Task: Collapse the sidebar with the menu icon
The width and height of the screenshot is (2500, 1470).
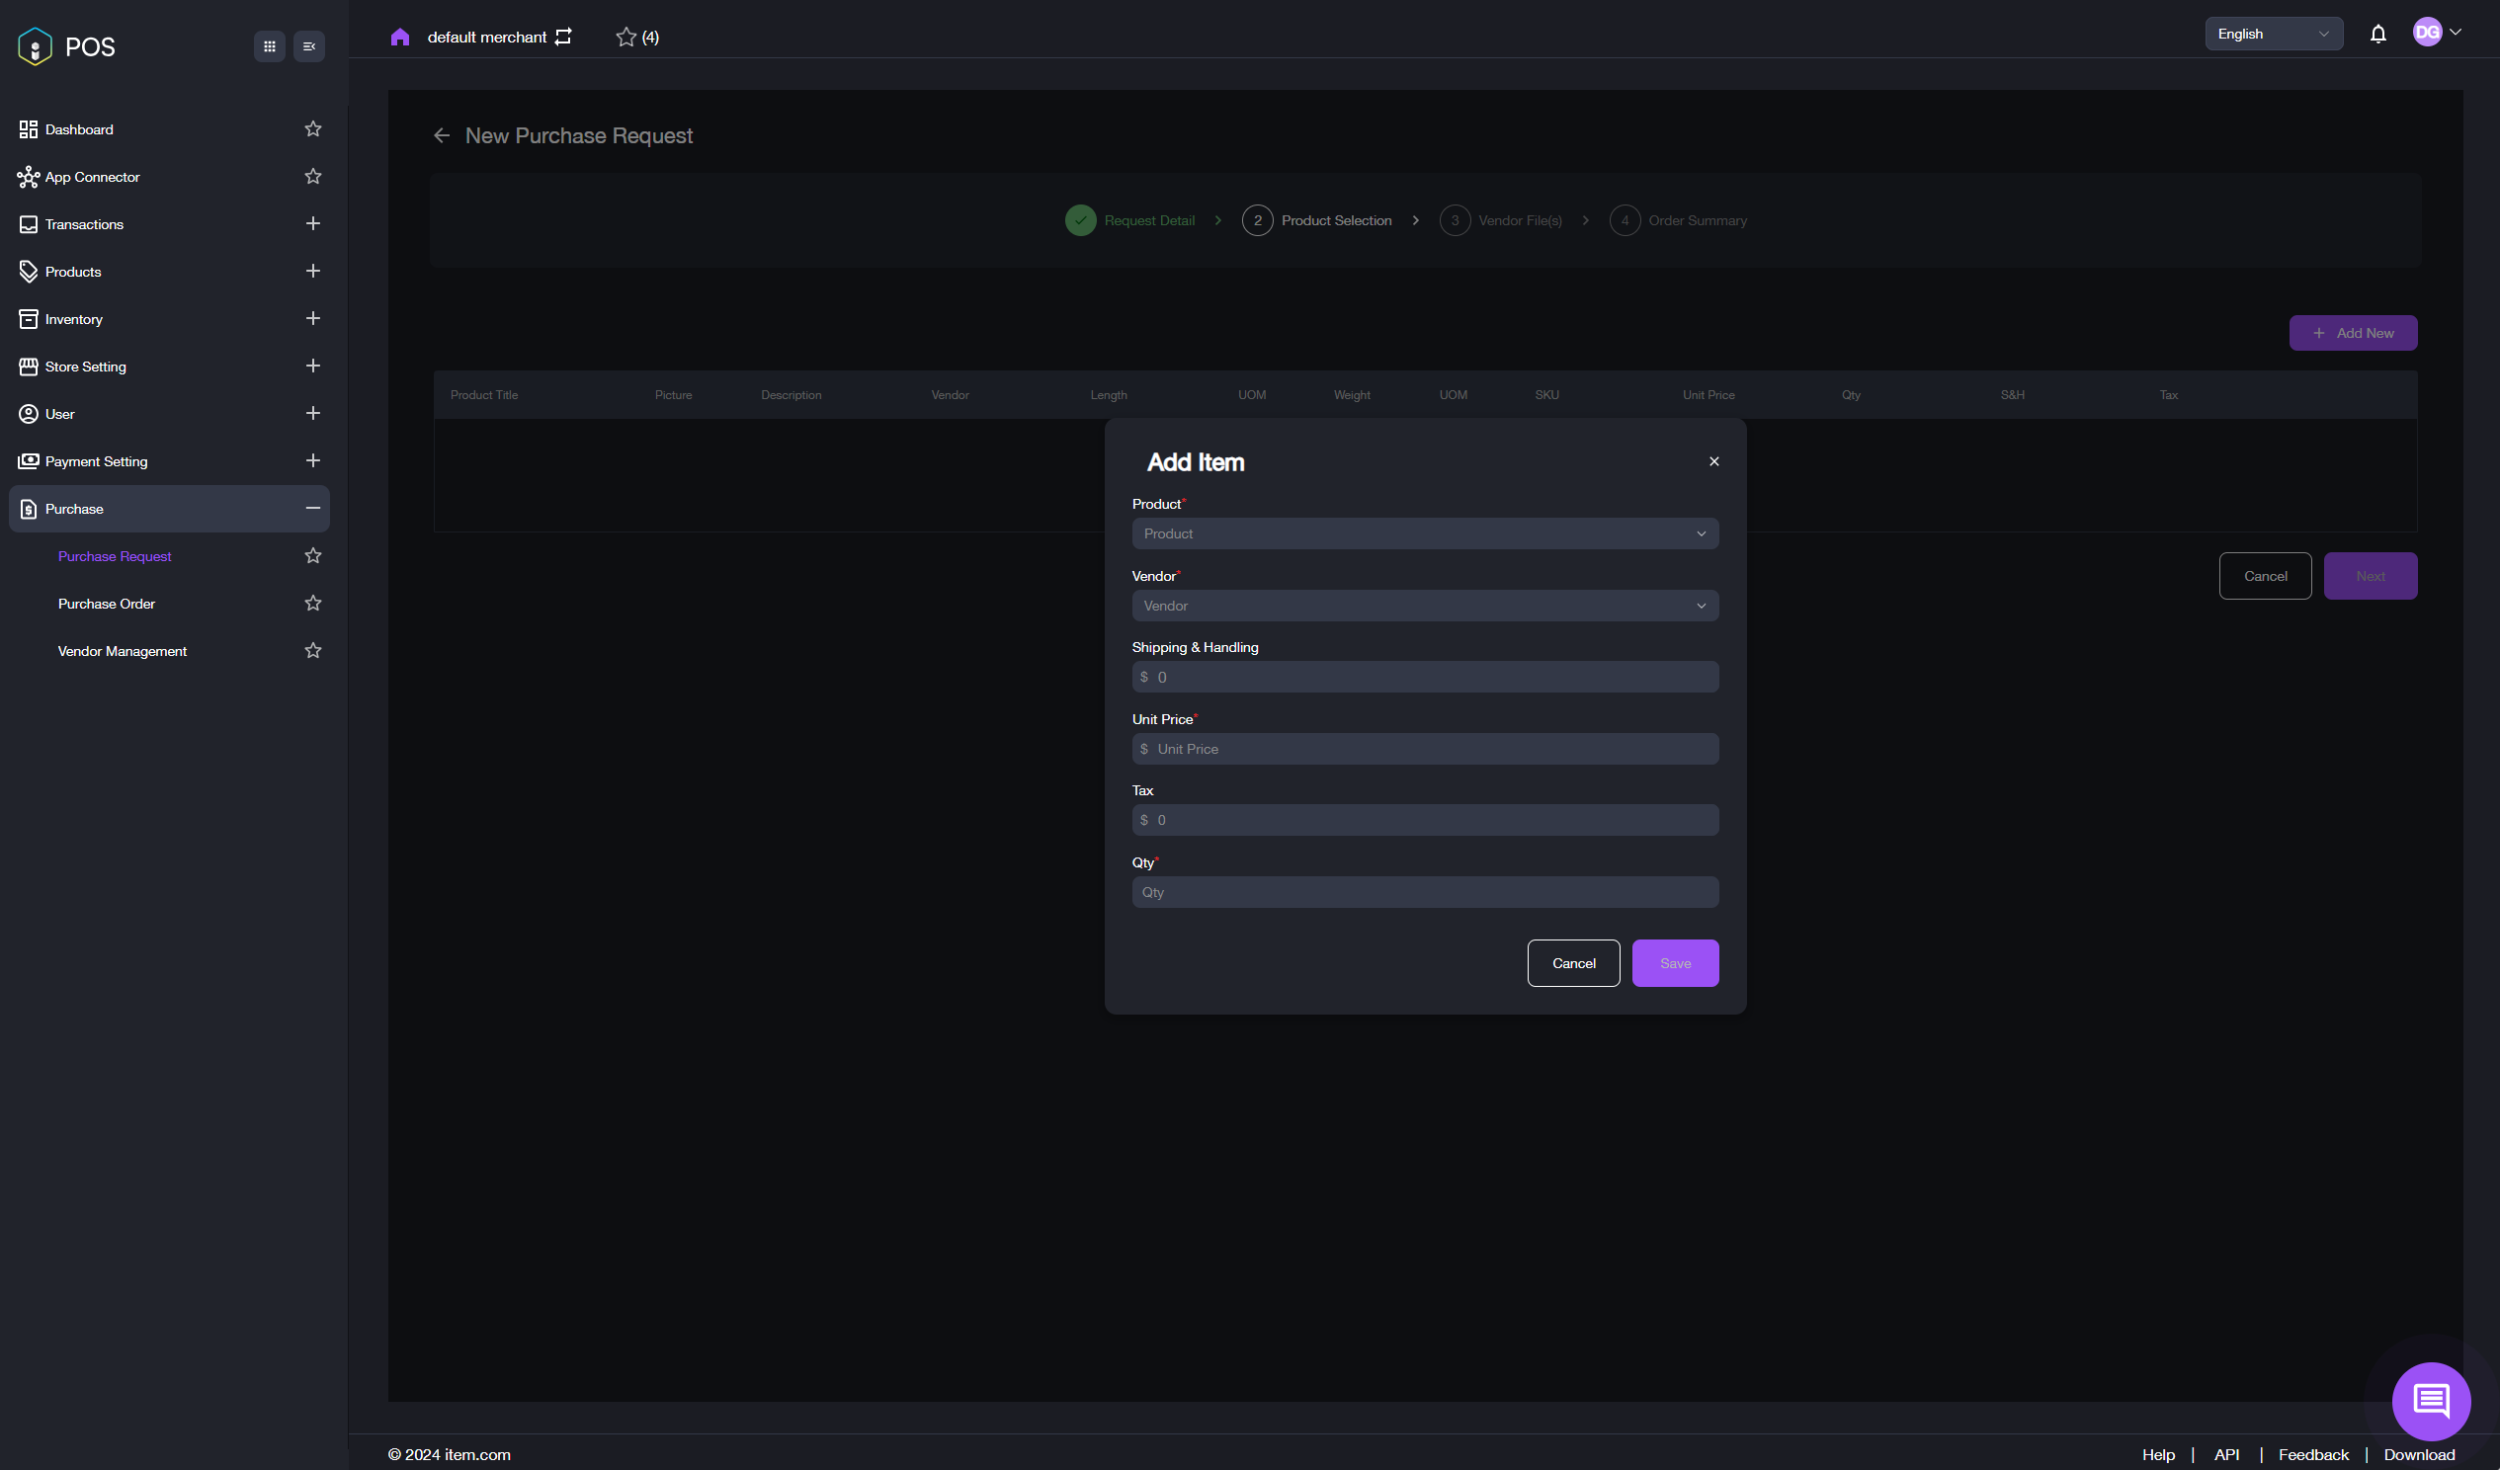Action: [309, 46]
